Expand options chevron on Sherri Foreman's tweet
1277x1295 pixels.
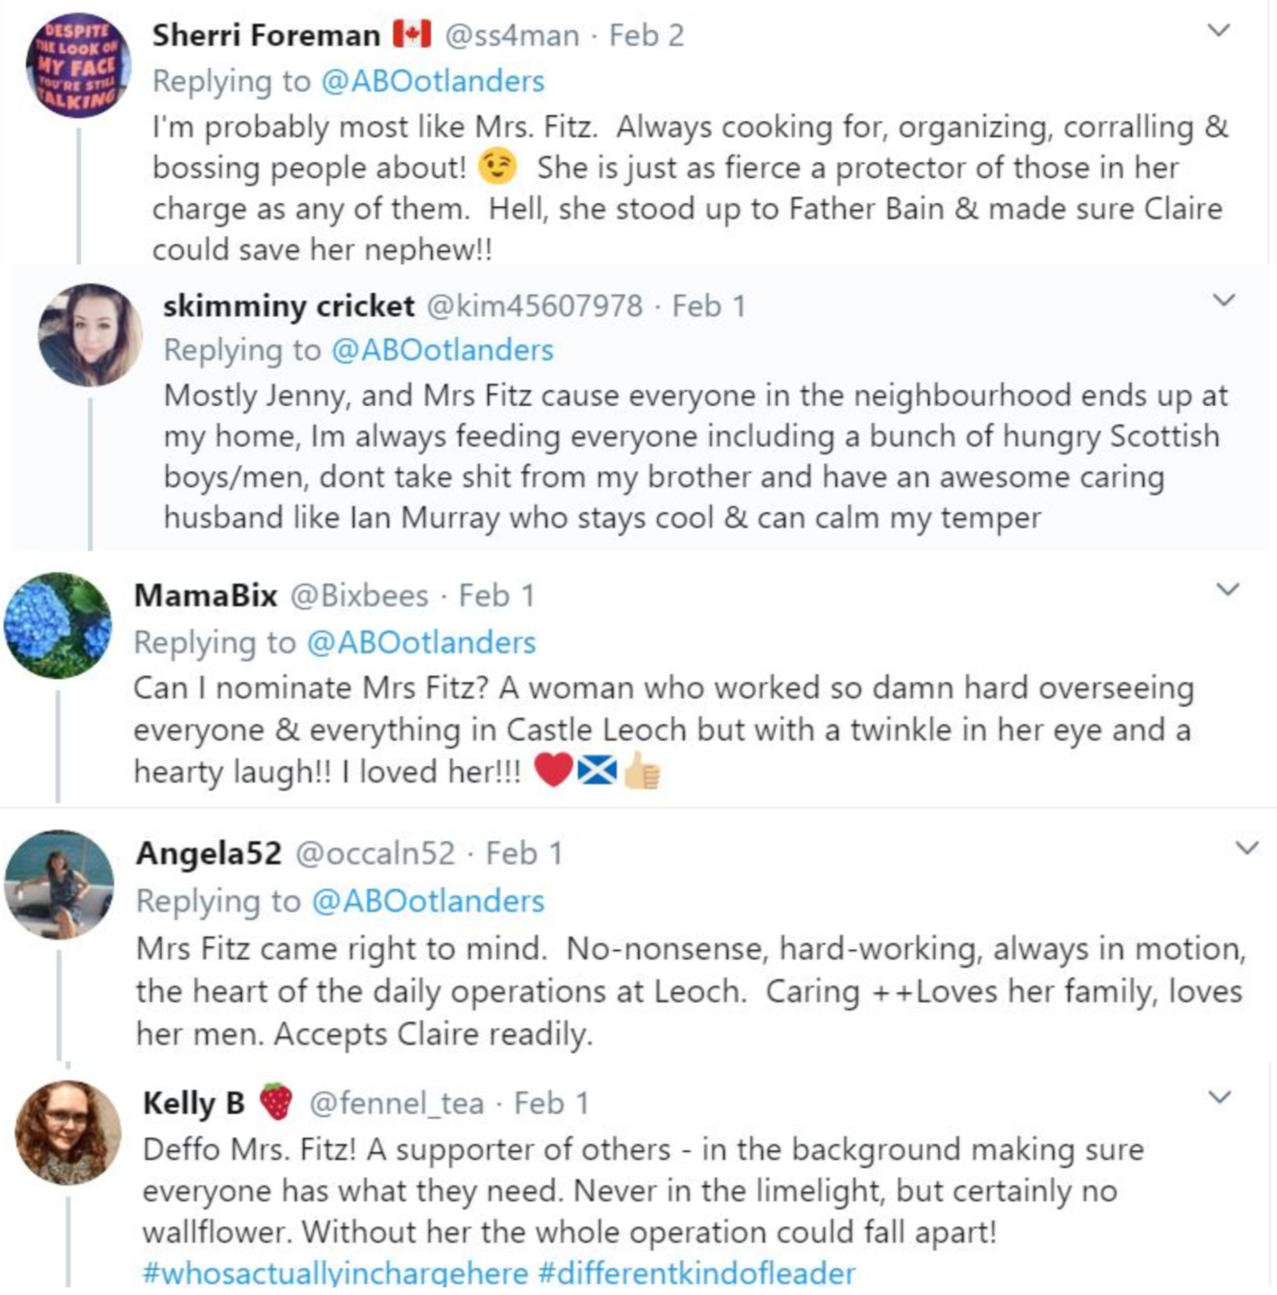(1219, 30)
